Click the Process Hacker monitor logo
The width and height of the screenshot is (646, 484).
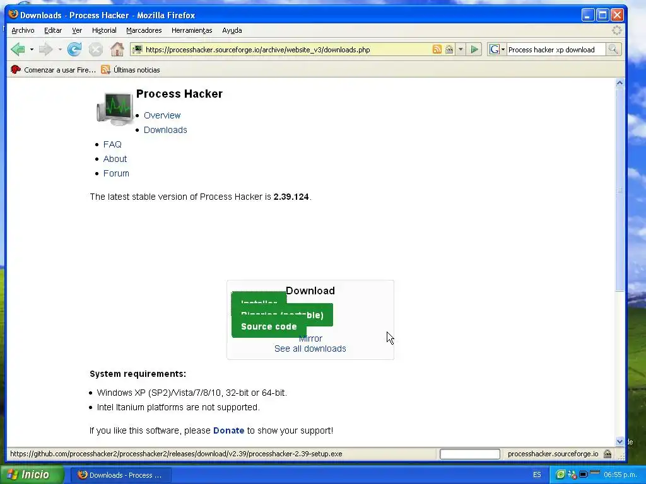pos(115,108)
